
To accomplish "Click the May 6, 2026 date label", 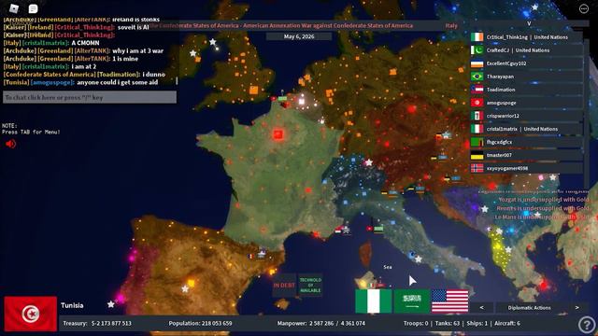I will (299, 36).
